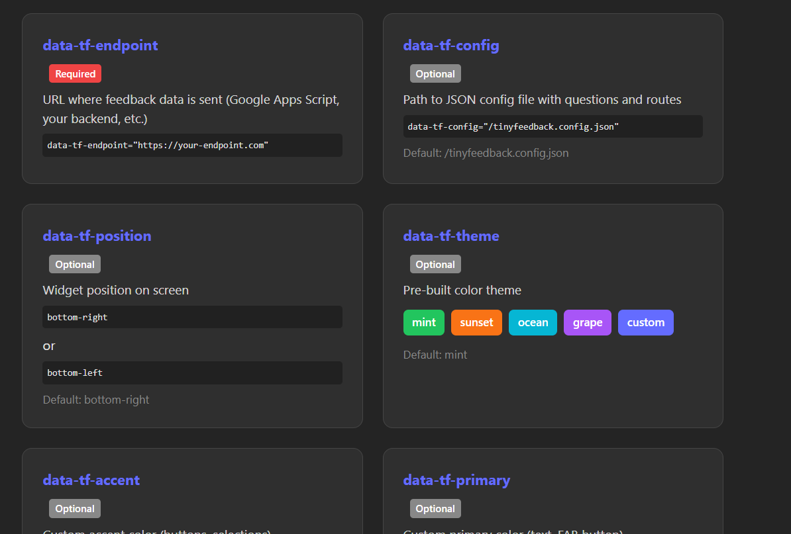Click the Default: bottom-right text
This screenshot has width=791, height=534.
[96, 400]
